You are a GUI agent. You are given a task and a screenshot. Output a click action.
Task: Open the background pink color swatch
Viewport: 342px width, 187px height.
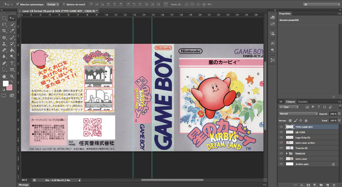tap(10, 88)
